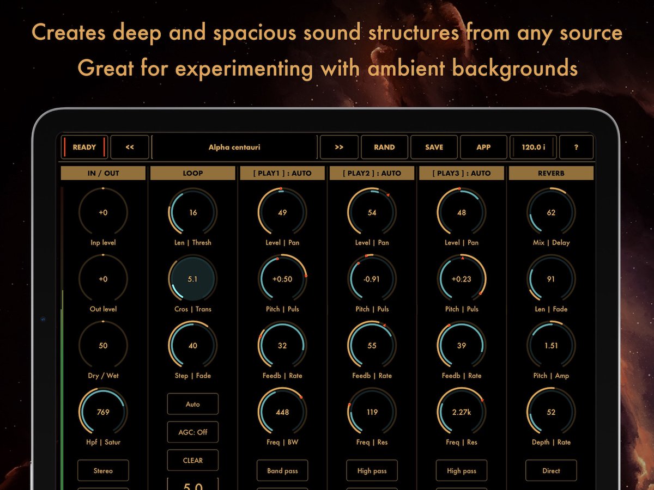Image resolution: width=654 pixels, height=490 pixels.
Task: Click the Pitch | Puls knob under PLAY1
Action: pyautogui.click(x=282, y=279)
